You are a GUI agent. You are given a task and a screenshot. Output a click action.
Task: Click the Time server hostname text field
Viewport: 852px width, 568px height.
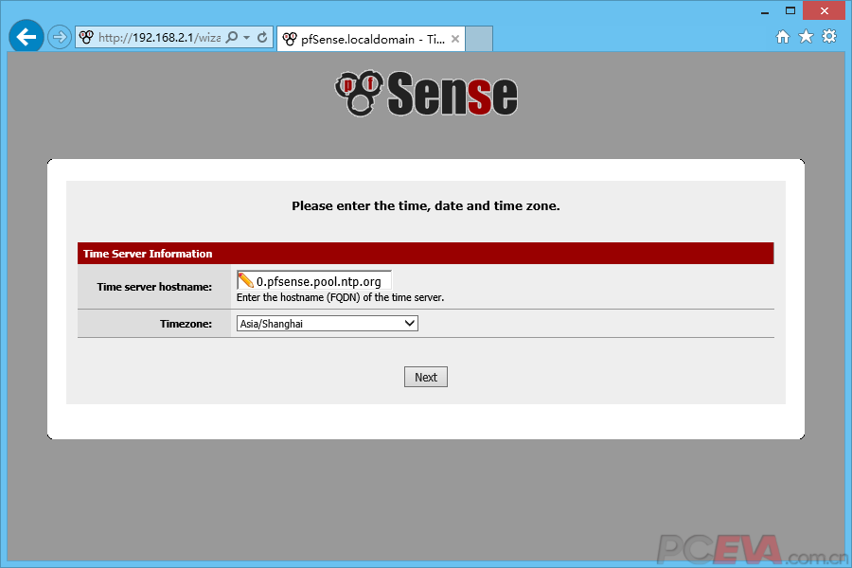pos(322,281)
